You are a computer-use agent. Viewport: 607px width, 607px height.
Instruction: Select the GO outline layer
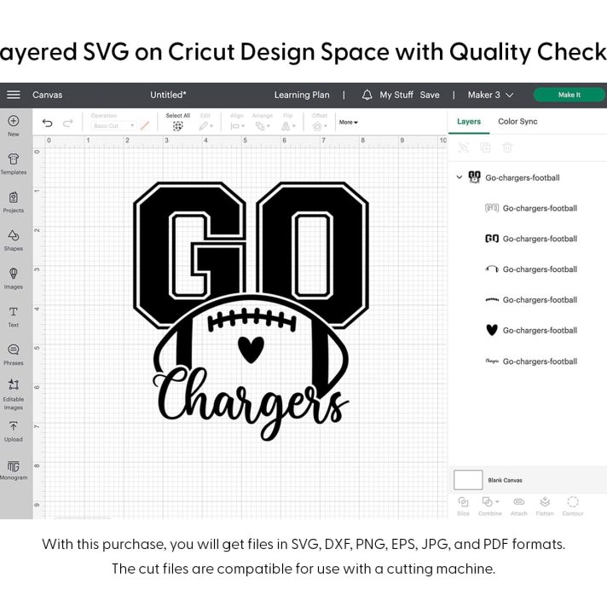point(531,208)
